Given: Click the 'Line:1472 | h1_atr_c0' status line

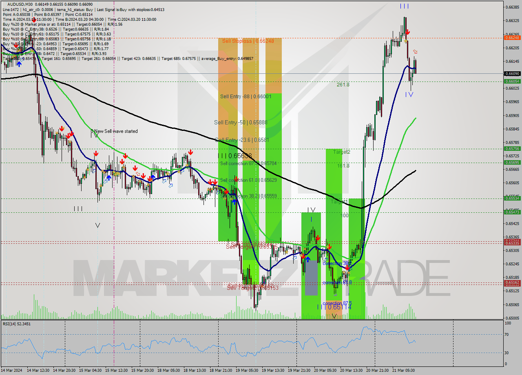Looking at the screenshot, I should [x=83, y=9].
